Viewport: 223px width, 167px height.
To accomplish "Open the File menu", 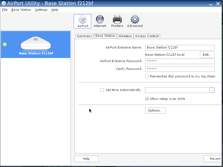I will click(x=5, y=10).
